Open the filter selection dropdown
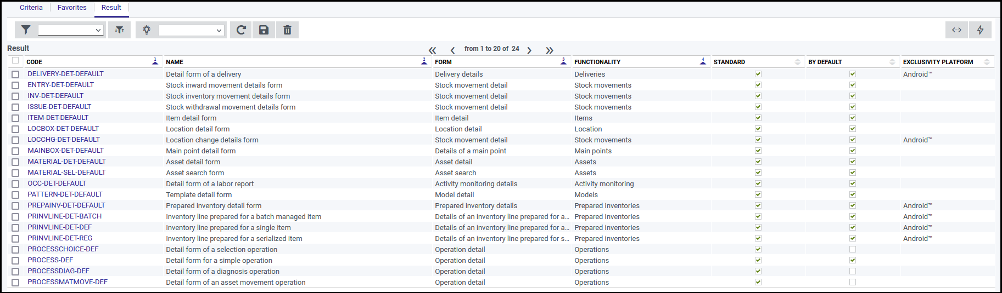This screenshot has width=1002, height=293. click(71, 30)
